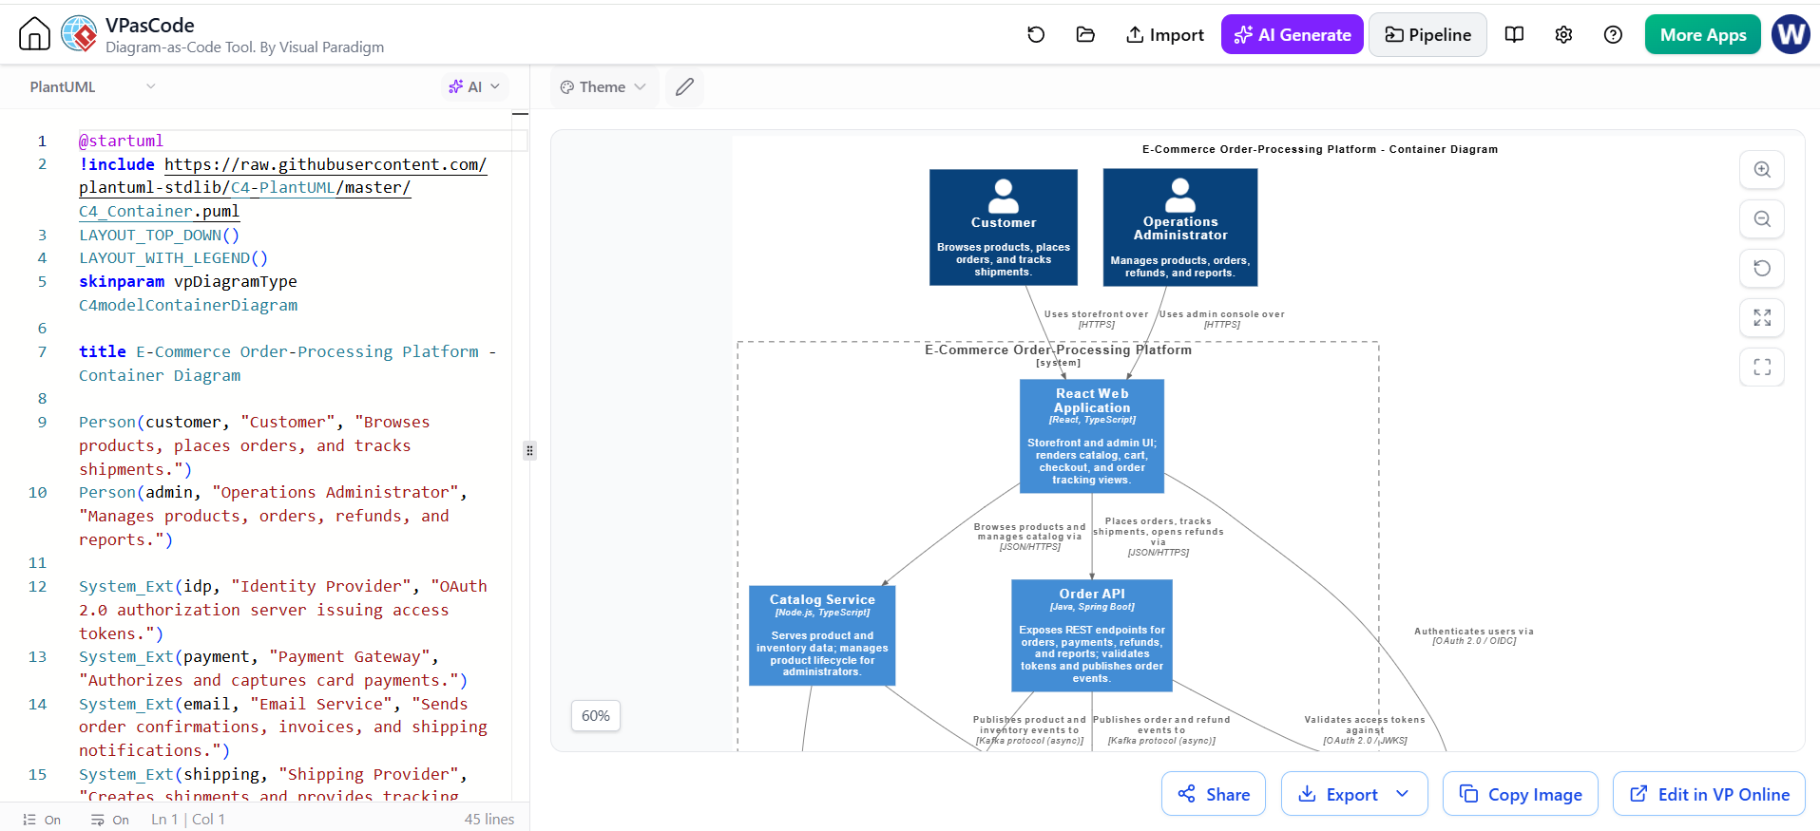Enter fullscreen diagram preview mode
This screenshot has width=1820, height=831.
(1762, 368)
